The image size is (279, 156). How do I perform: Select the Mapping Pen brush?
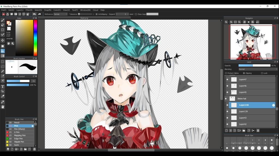point(20,136)
